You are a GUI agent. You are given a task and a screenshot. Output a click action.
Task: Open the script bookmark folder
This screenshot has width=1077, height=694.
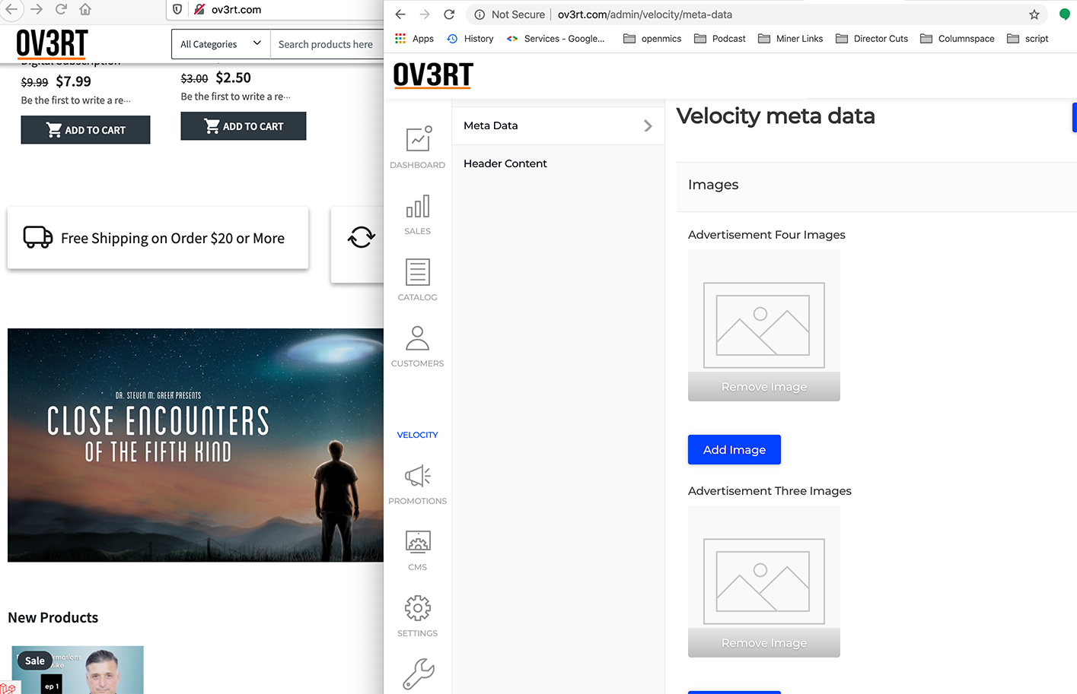pos(1028,39)
